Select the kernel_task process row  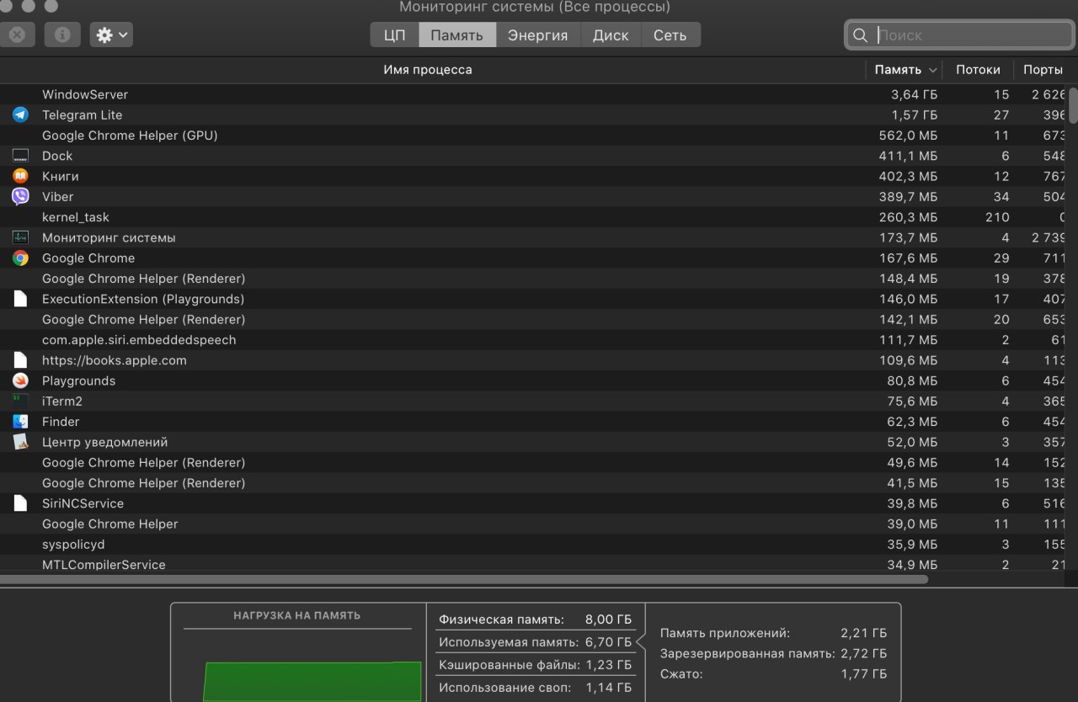click(x=534, y=217)
